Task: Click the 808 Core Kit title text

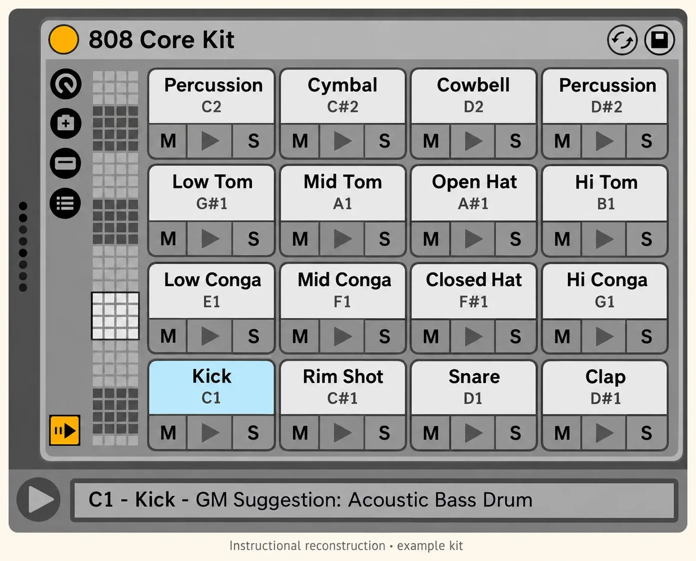Action: 161,40
